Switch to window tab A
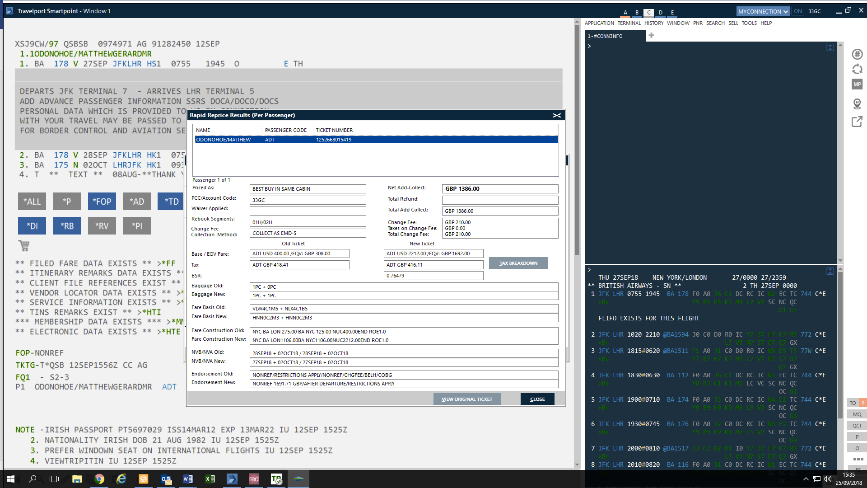867x488 pixels. point(625,13)
